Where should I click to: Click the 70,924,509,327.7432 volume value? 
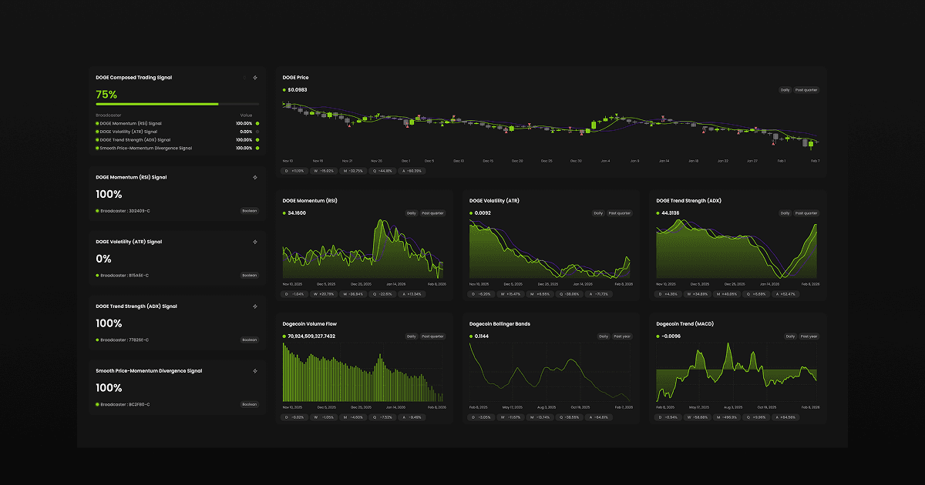312,336
